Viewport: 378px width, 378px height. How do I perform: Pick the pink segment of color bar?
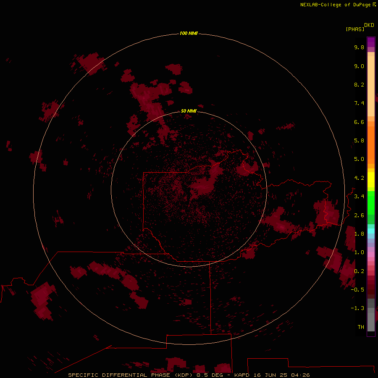click(x=371, y=255)
